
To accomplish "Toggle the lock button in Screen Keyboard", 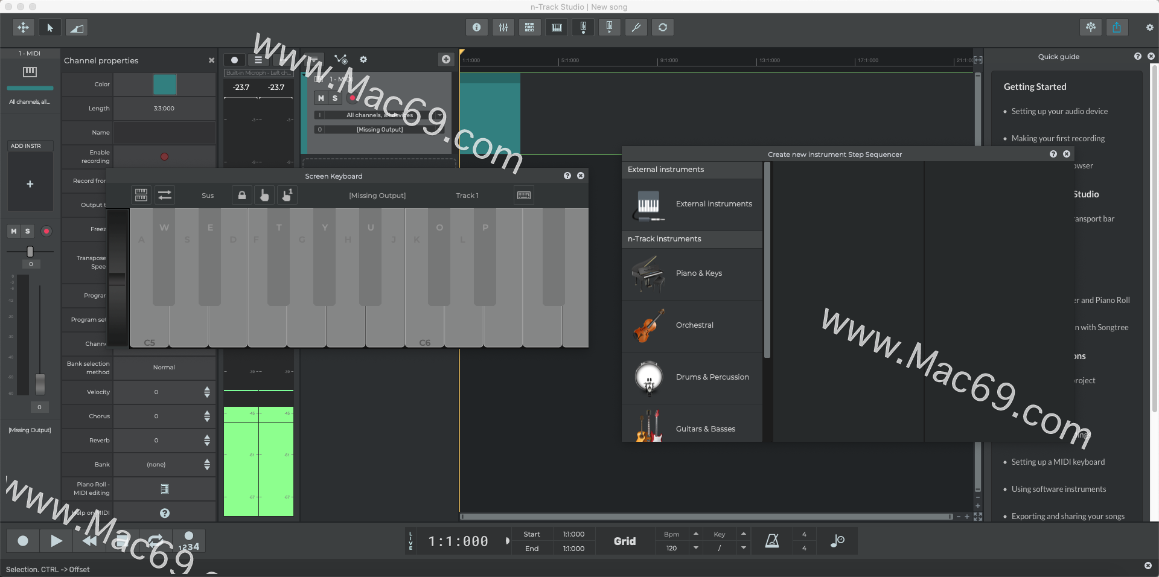I will click(242, 196).
